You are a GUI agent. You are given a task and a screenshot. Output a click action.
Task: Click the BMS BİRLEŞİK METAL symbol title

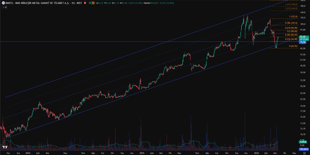[38, 3]
